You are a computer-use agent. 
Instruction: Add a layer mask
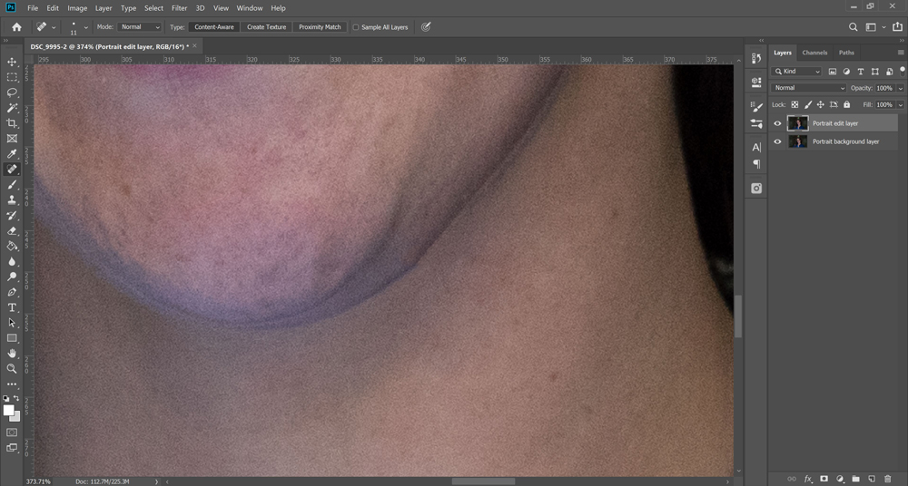click(824, 479)
